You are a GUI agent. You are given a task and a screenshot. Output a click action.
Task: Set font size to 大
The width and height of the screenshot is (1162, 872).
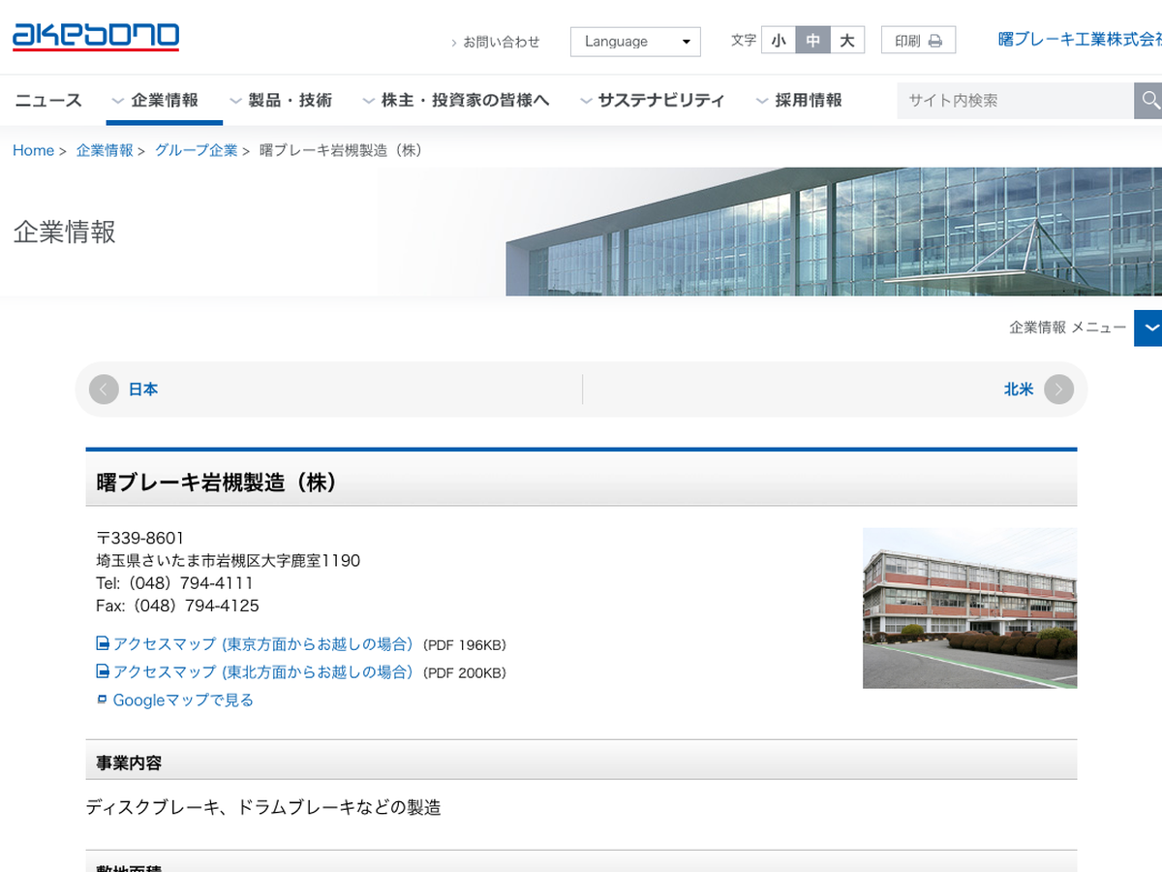point(847,41)
